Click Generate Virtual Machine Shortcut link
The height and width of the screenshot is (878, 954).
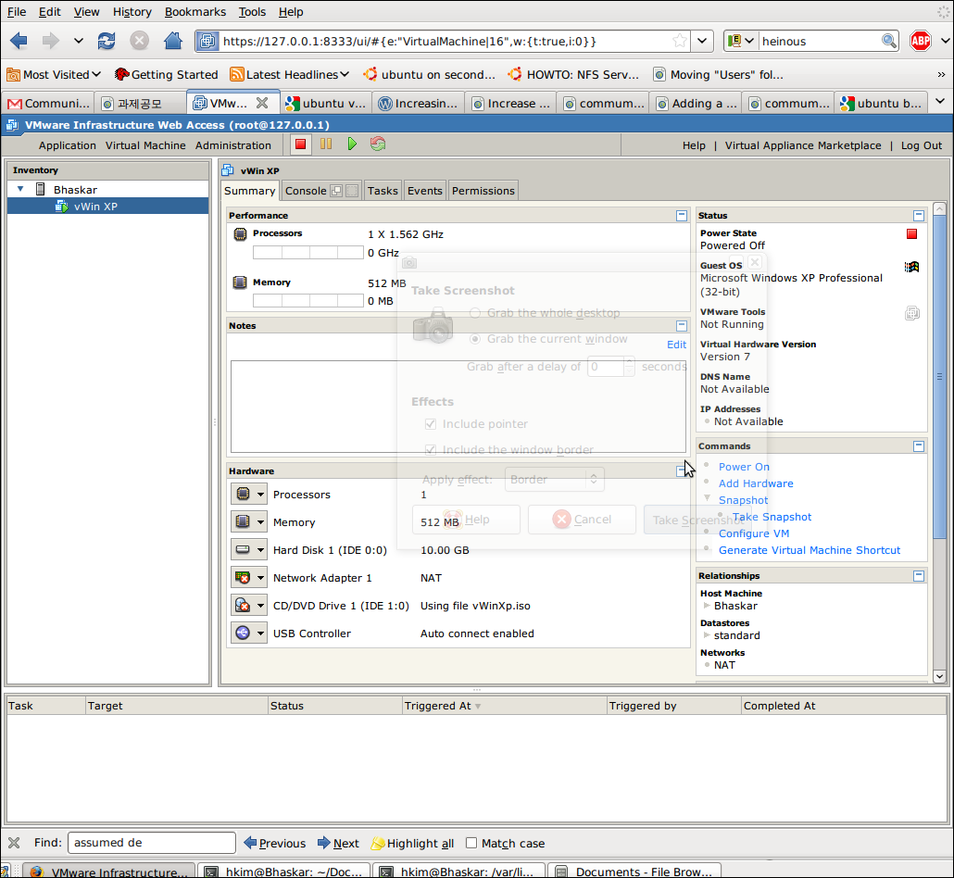(x=810, y=550)
